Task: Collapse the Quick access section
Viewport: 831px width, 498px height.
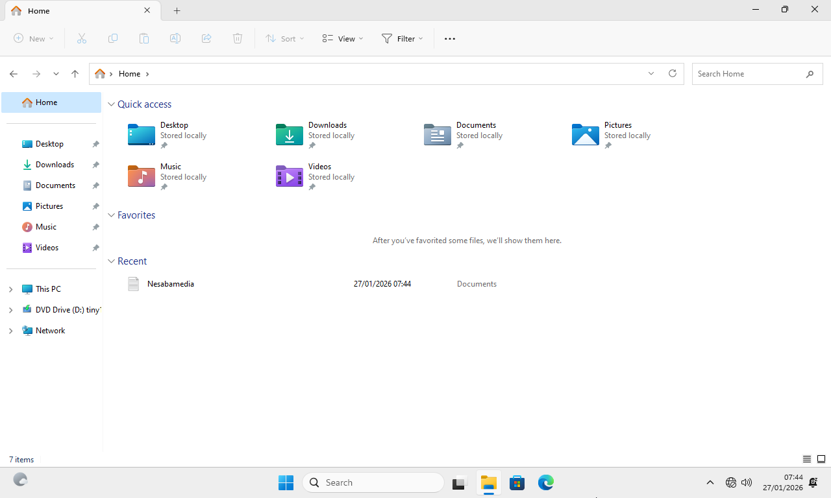Action: point(112,104)
